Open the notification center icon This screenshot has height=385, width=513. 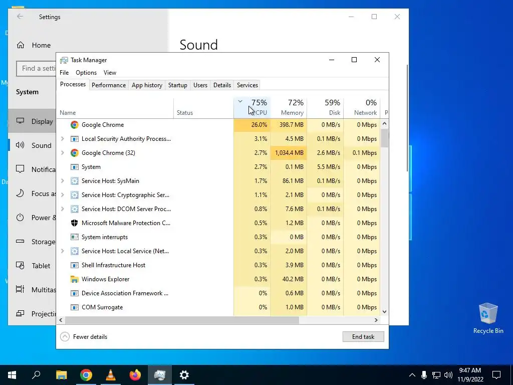tap(496, 375)
